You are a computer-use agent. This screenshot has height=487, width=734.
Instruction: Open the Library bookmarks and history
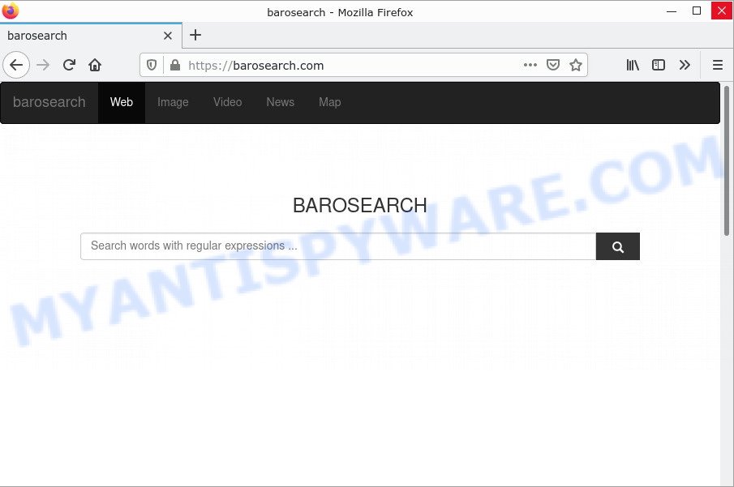[633, 65]
